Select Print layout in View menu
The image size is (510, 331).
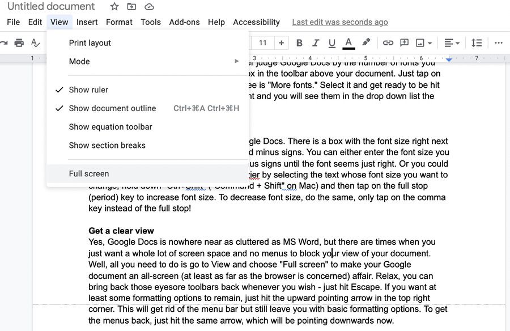148,43
